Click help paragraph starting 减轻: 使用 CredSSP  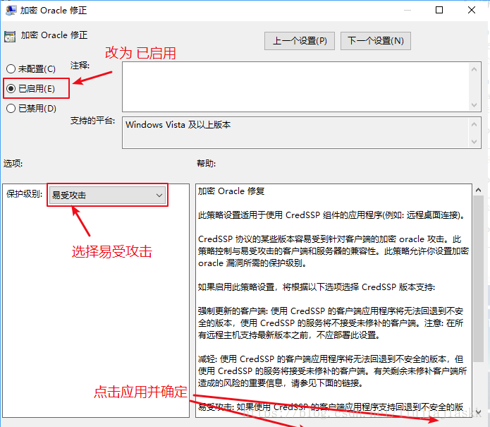pos(333,371)
